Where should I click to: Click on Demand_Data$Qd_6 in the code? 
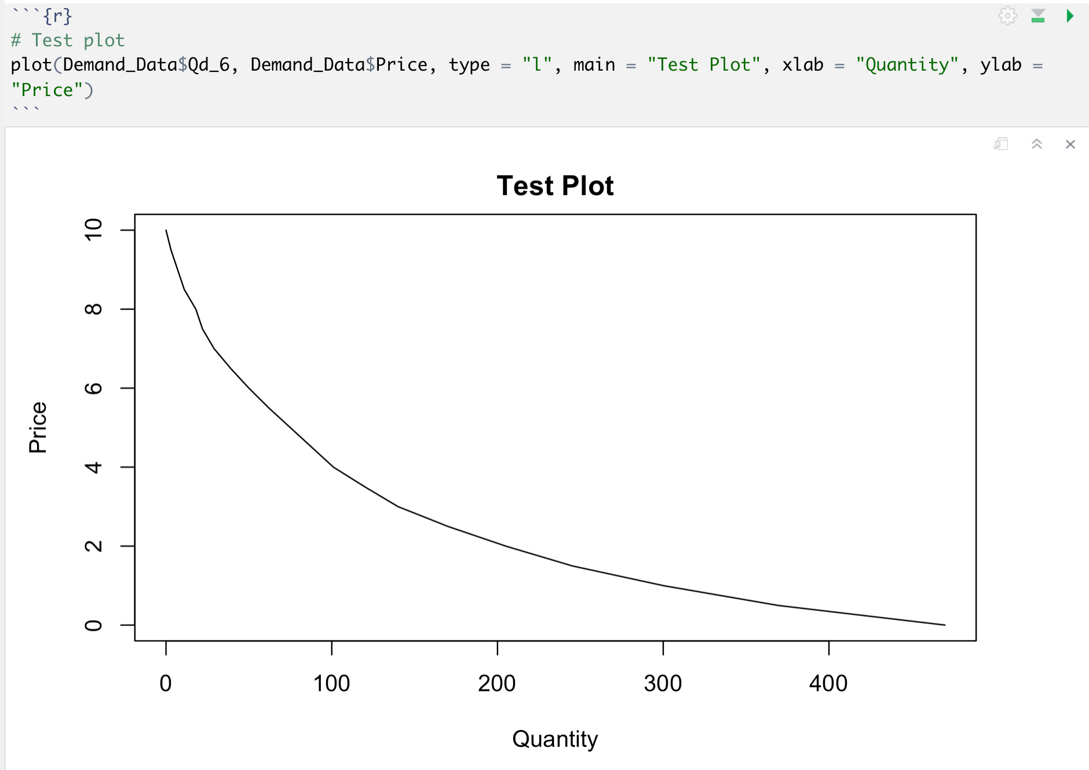146,65
